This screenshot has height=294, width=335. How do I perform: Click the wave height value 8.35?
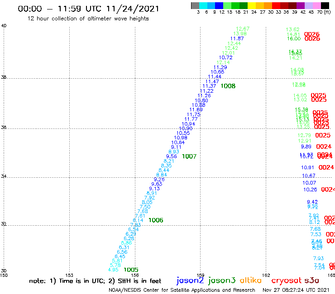(167, 166)
